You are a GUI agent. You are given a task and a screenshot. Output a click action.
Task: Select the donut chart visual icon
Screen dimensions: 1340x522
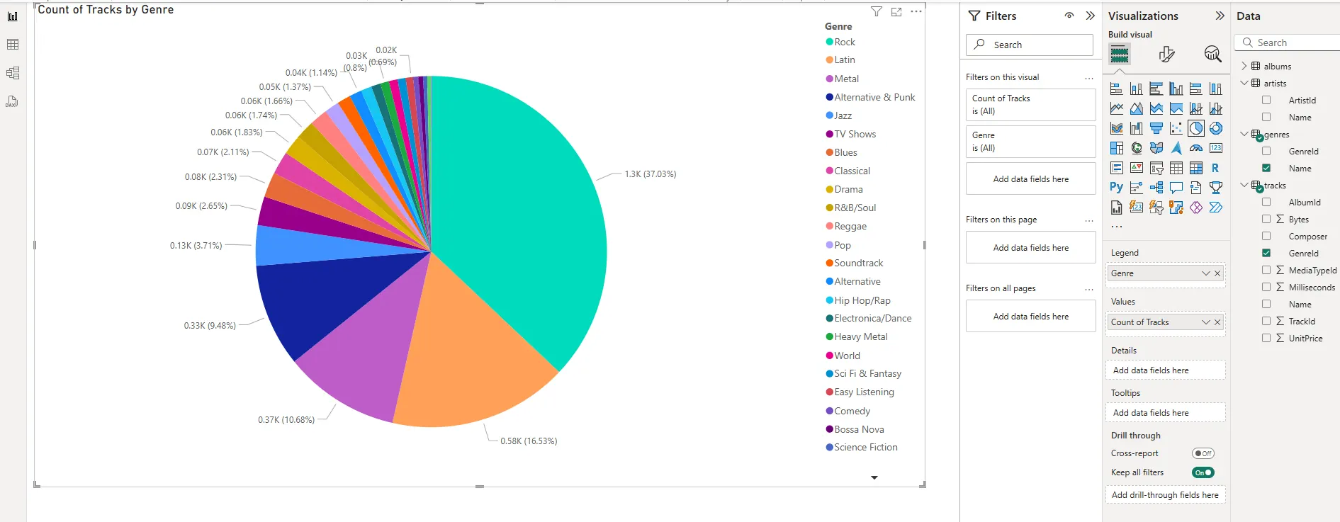pos(1216,128)
